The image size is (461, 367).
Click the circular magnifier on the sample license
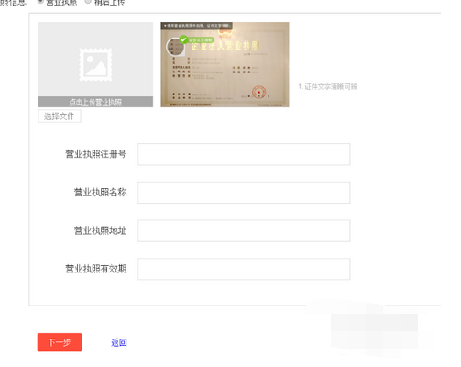coord(175,47)
